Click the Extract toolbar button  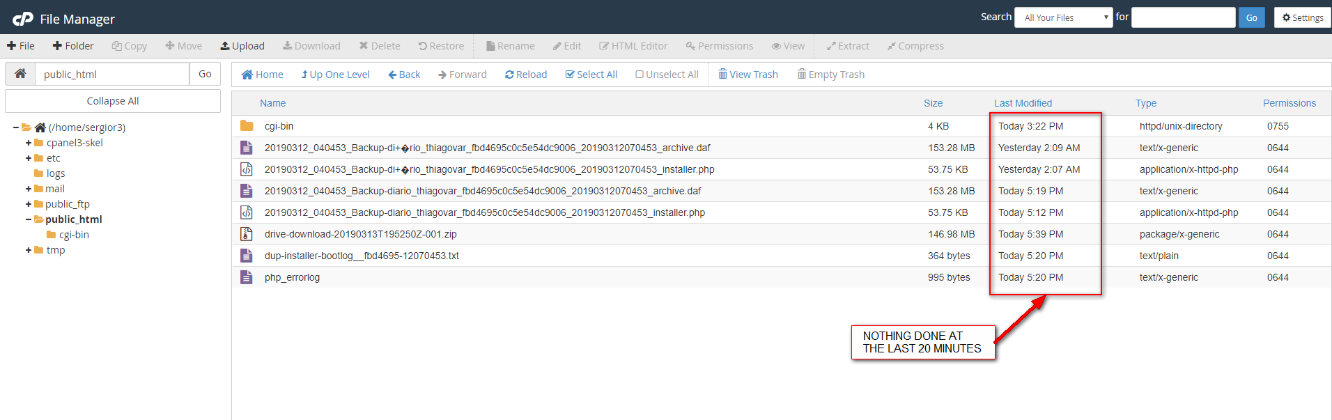pos(848,46)
